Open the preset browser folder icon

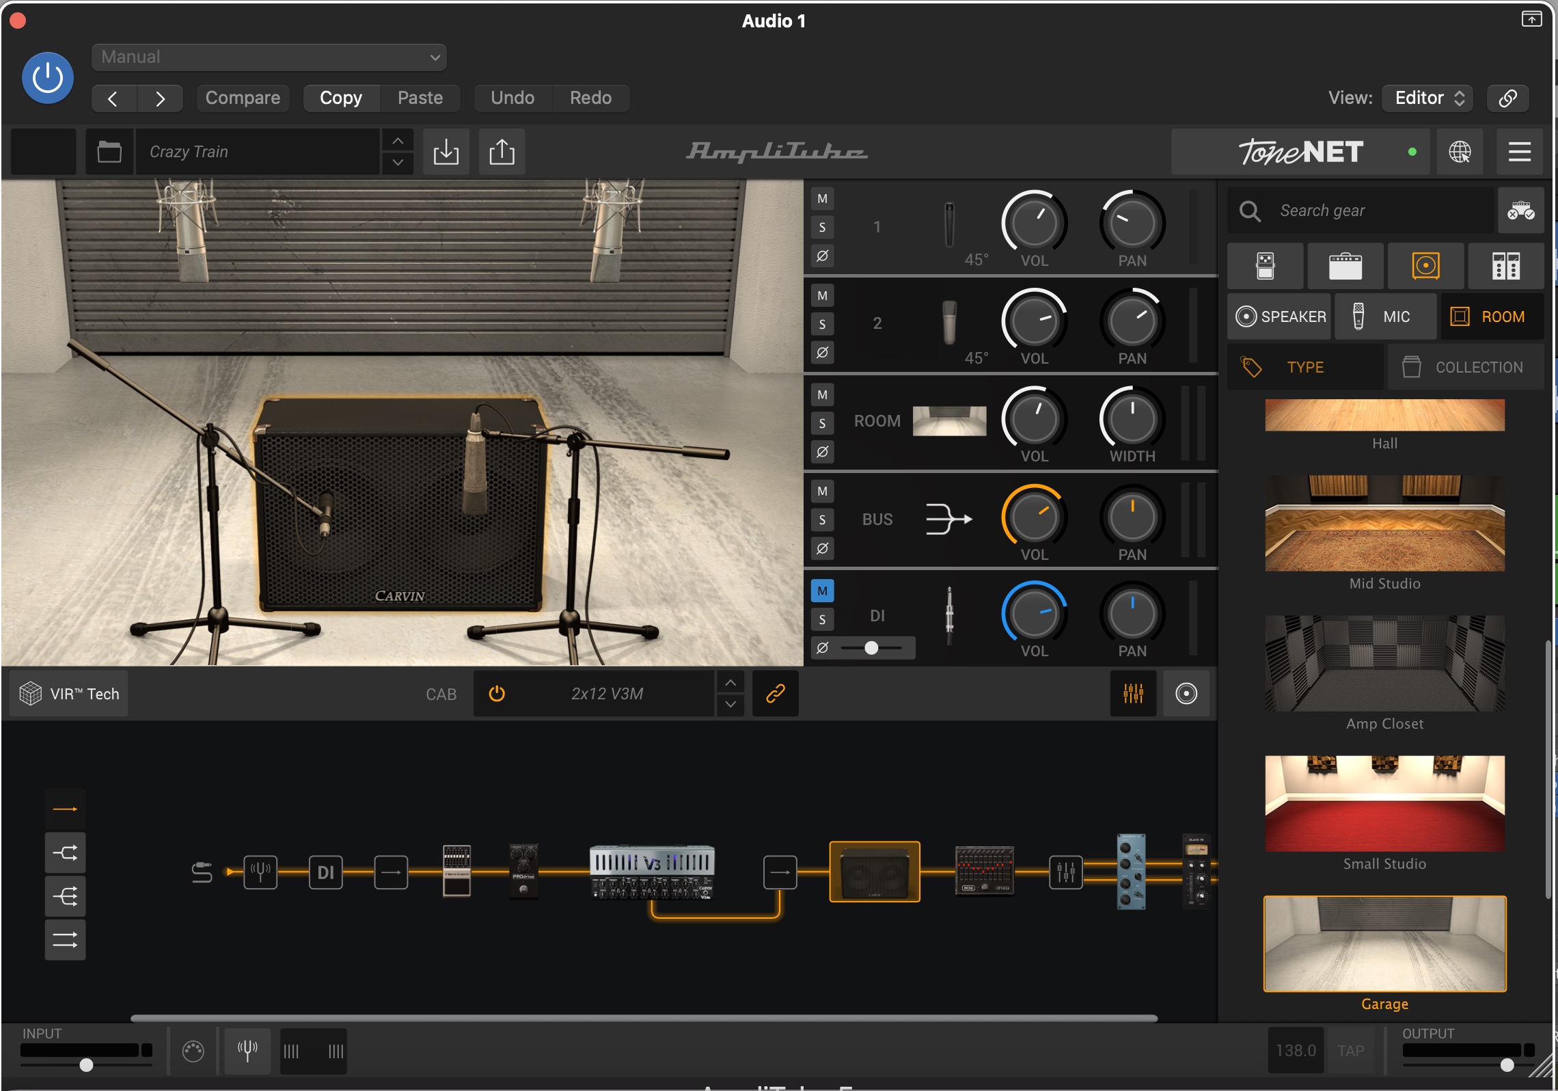coord(109,151)
